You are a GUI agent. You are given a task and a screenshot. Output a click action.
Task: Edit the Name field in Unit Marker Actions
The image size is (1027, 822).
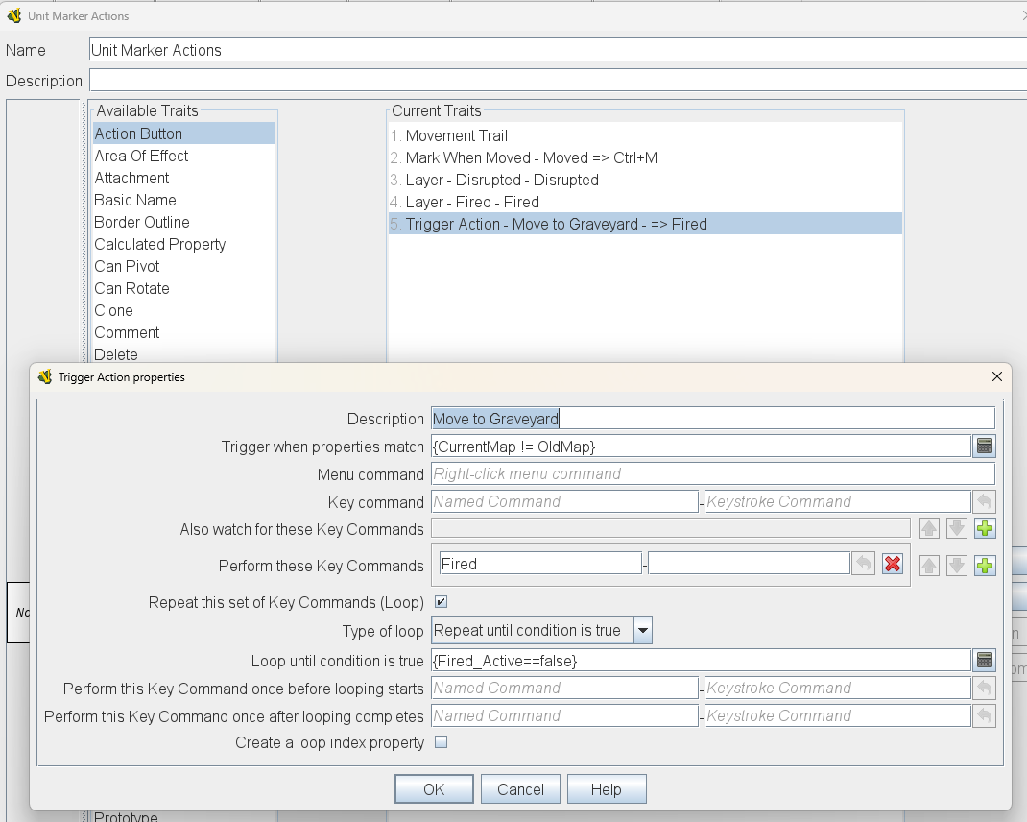[558, 50]
